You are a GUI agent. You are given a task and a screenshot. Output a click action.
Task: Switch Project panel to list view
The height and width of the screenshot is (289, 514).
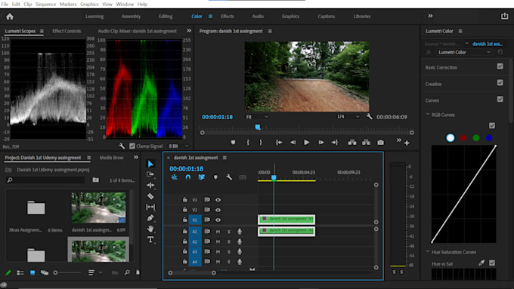point(20,272)
